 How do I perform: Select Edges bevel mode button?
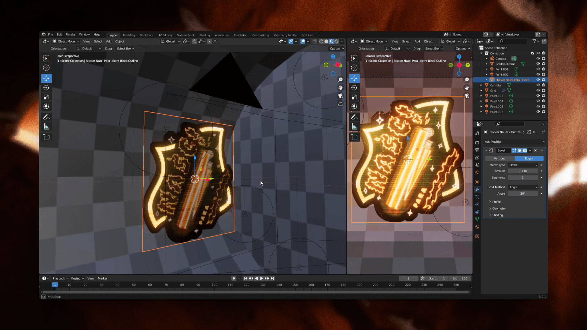point(529,158)
